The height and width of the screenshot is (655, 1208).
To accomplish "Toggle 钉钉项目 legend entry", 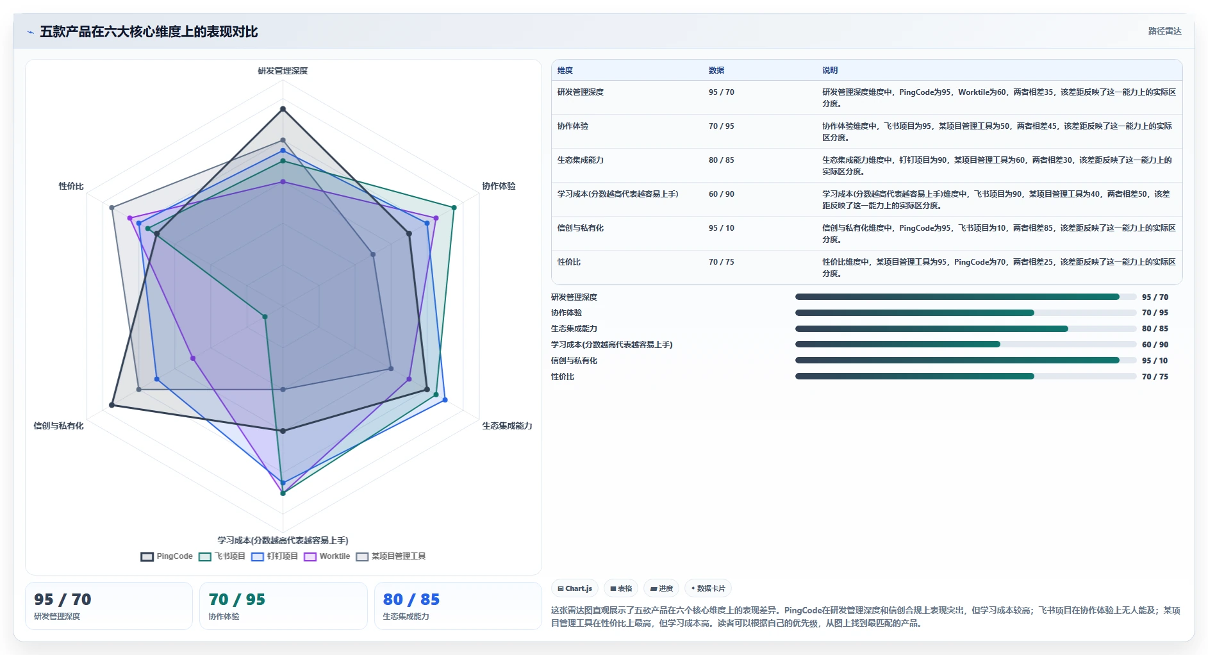I will tap(274, 556).
